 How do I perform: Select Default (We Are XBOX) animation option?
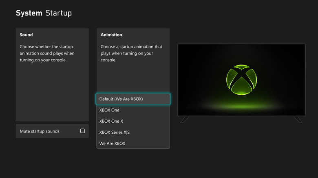click(x=133, y=99)
